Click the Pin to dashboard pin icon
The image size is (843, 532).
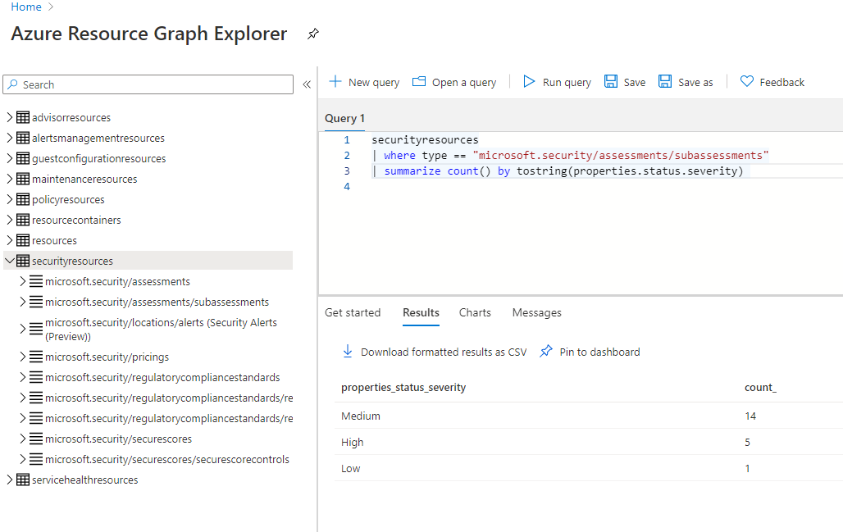[546, 352]
